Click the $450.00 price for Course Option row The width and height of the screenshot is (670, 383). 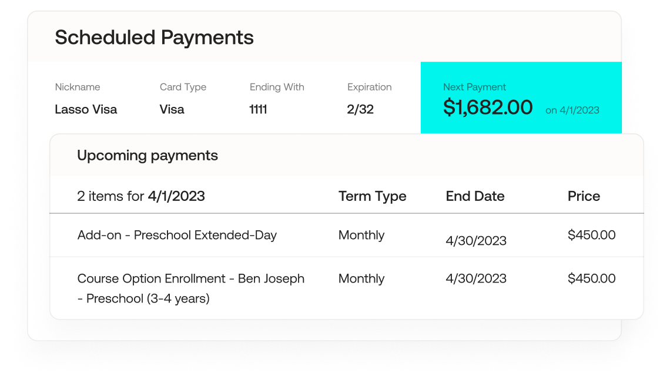[591, 278]
